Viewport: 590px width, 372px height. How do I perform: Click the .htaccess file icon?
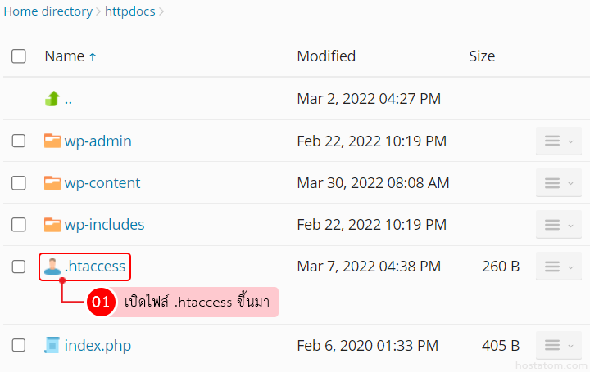tap(52, 266)
